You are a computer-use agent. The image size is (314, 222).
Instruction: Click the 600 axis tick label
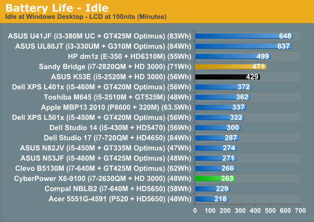point(285,210)
